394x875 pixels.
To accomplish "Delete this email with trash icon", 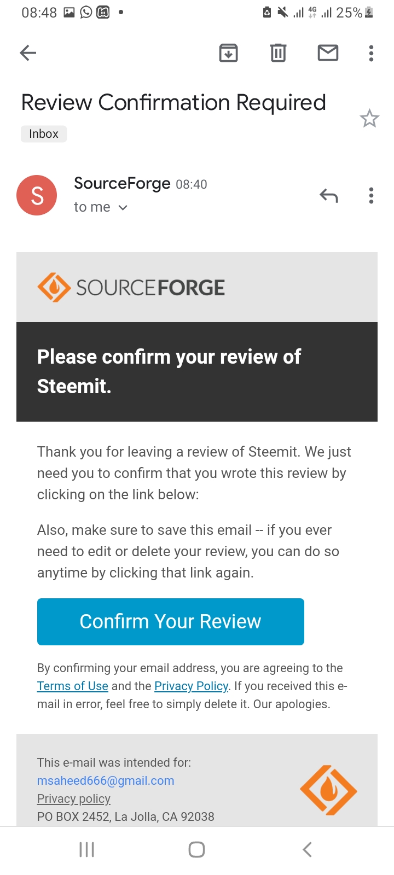I will click(x=278, y=53).
